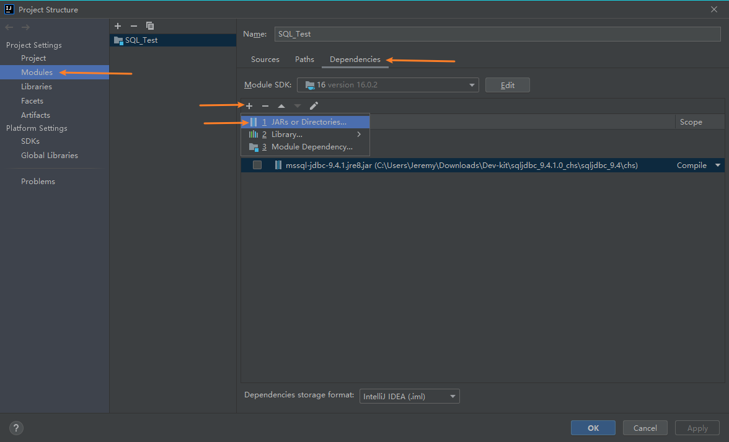Screen dimensions: 729x442
Task: Open the Dependencies storage format dropdown
Action: coord(409,396)
